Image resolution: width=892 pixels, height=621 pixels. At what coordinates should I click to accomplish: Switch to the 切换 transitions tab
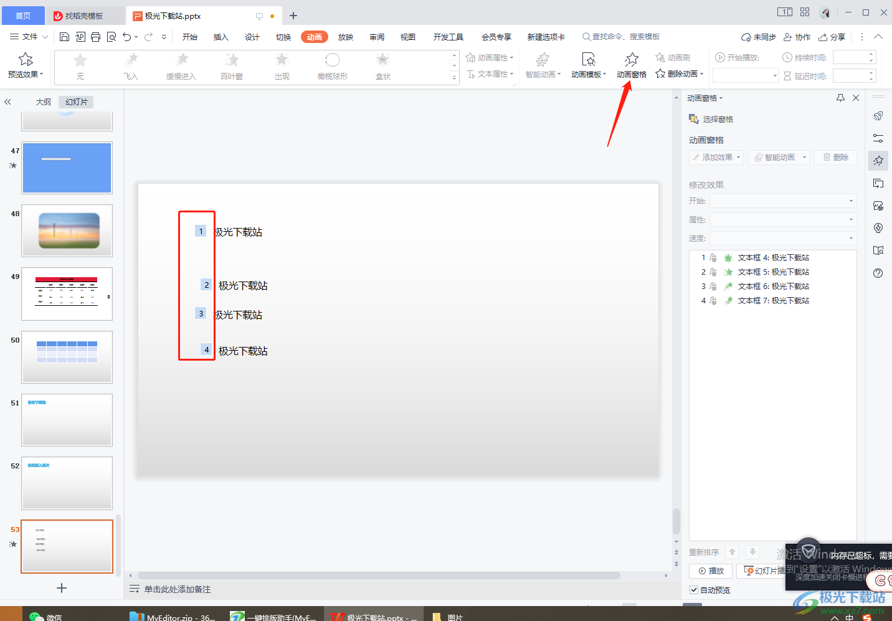[x=283, y=37]
